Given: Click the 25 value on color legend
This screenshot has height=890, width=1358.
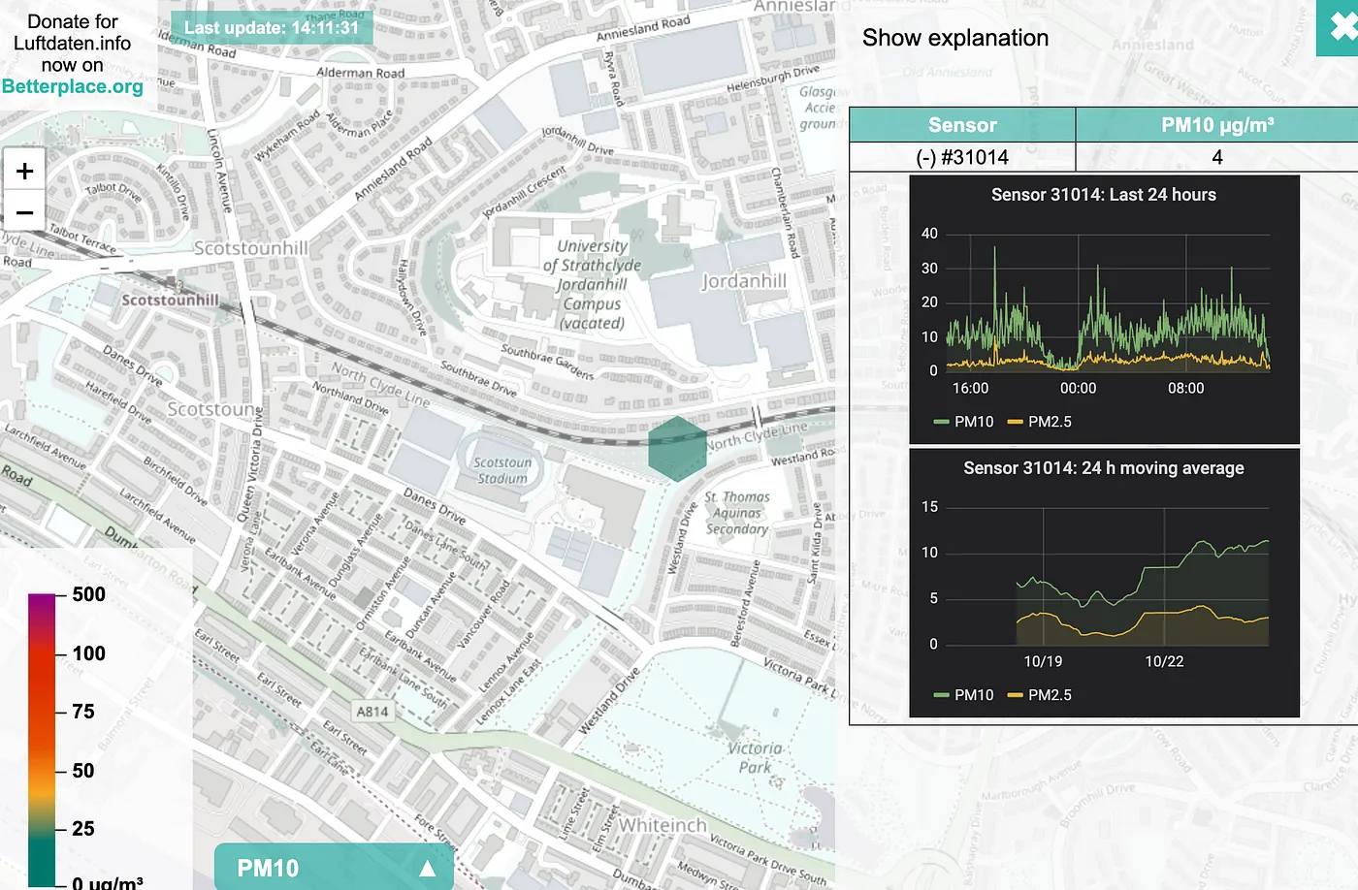Looking at the screenshot, I should click(x=83, y=829).
